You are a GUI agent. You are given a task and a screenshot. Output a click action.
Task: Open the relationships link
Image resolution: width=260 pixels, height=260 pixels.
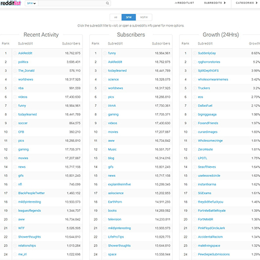coord(27,246)
